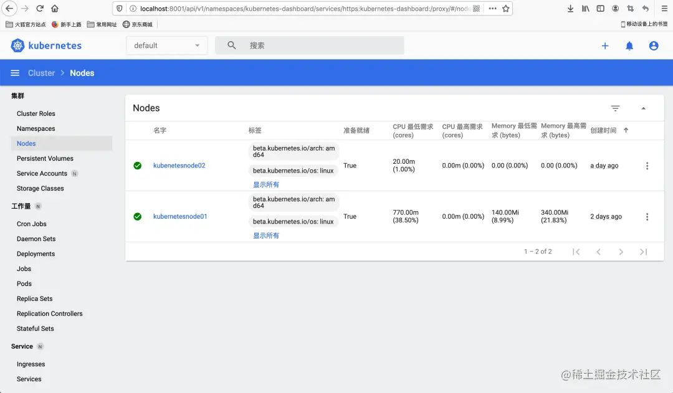
Task: Click the browser forward arrow
Action: pyautogui.click(x=25, y=8)
